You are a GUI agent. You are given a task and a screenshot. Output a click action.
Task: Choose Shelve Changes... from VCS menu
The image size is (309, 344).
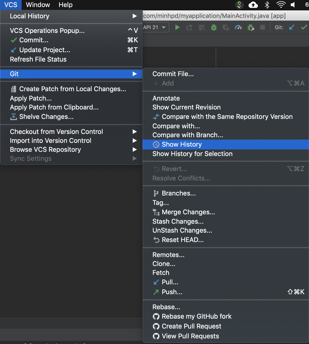click(x=46, y=117)
